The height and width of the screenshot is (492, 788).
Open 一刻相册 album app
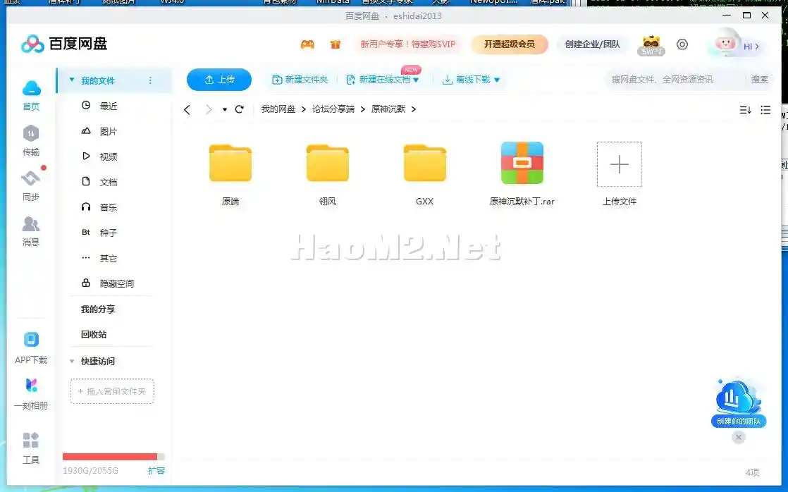tap(31, 393)
